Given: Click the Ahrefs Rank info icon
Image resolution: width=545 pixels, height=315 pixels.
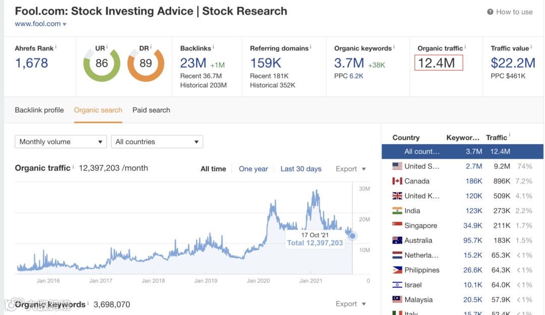Looking at the screenshot, I should click(x=56, y=46).
